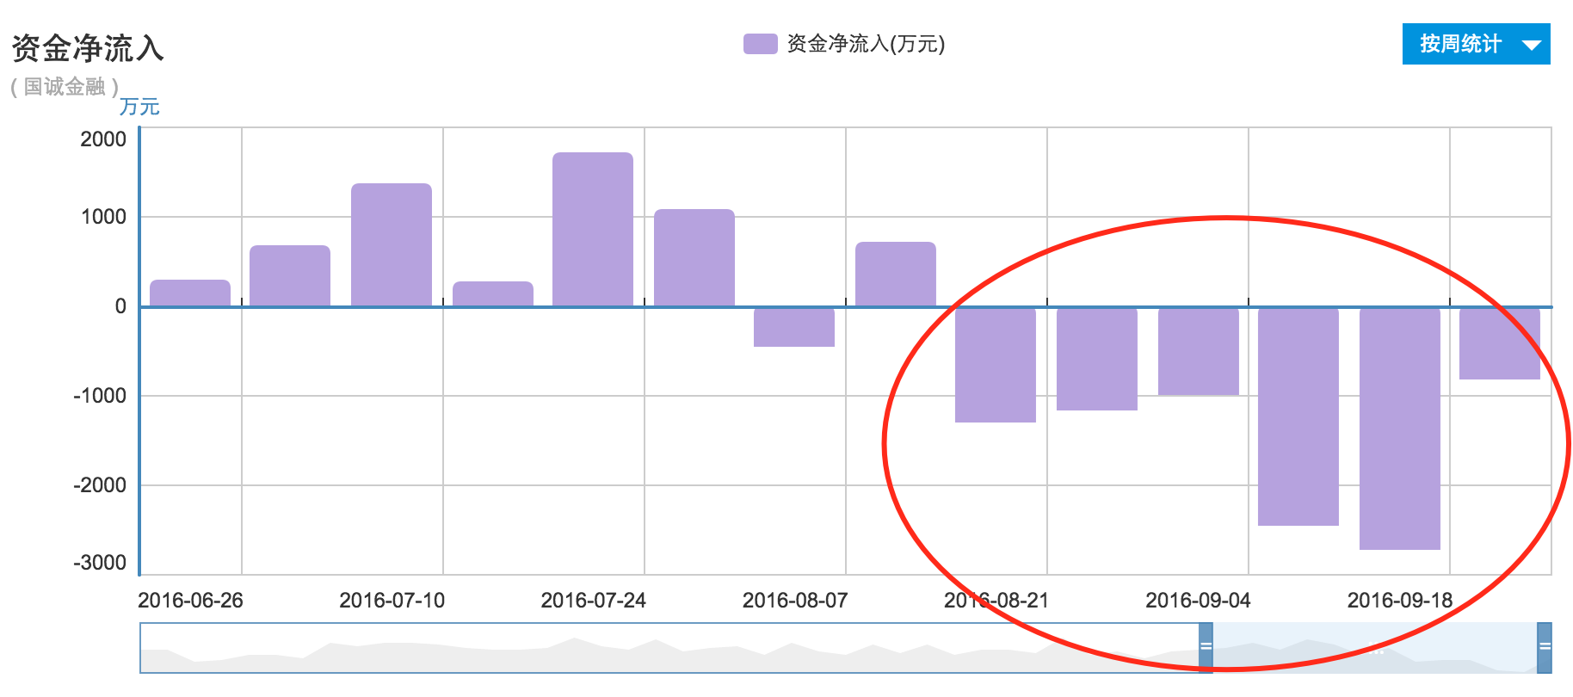Click the negative bar at 2016-08-21

point(996,365)
